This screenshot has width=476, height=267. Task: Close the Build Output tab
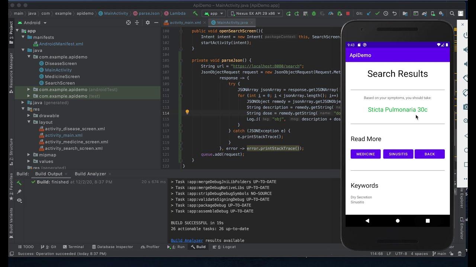coord(66,174)
